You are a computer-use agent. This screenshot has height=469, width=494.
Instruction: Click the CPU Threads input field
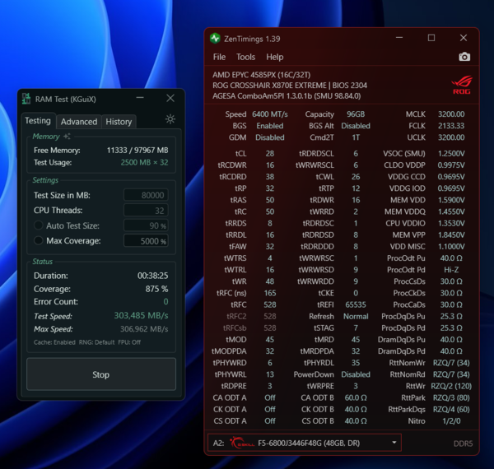tap(146, 211)
